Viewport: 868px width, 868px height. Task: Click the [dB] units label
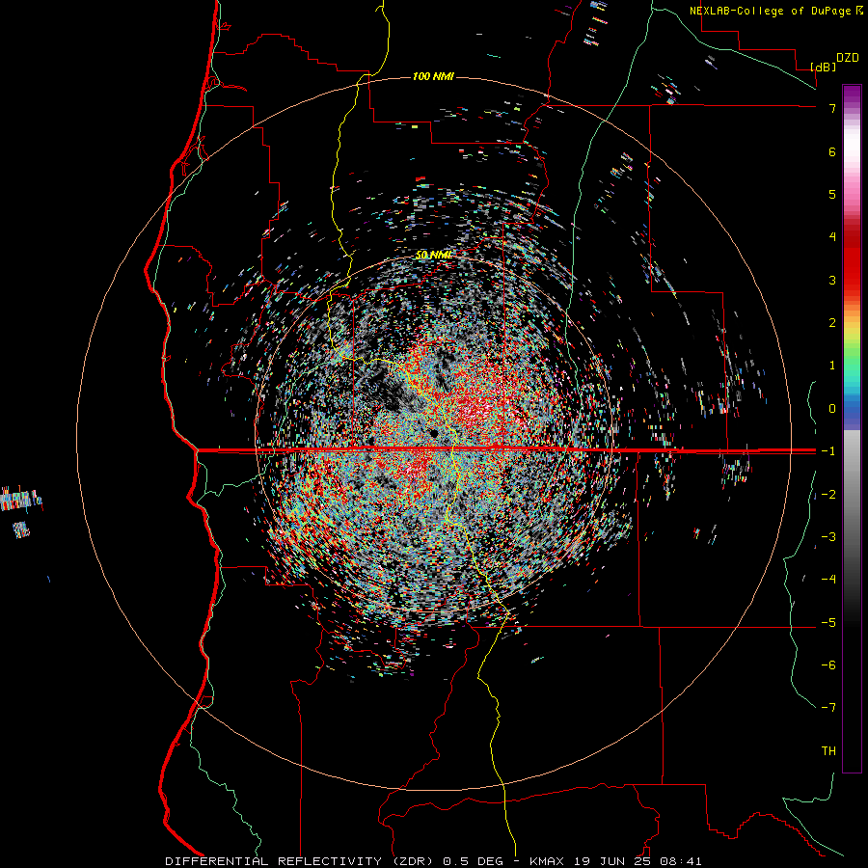tap(824, 67)
